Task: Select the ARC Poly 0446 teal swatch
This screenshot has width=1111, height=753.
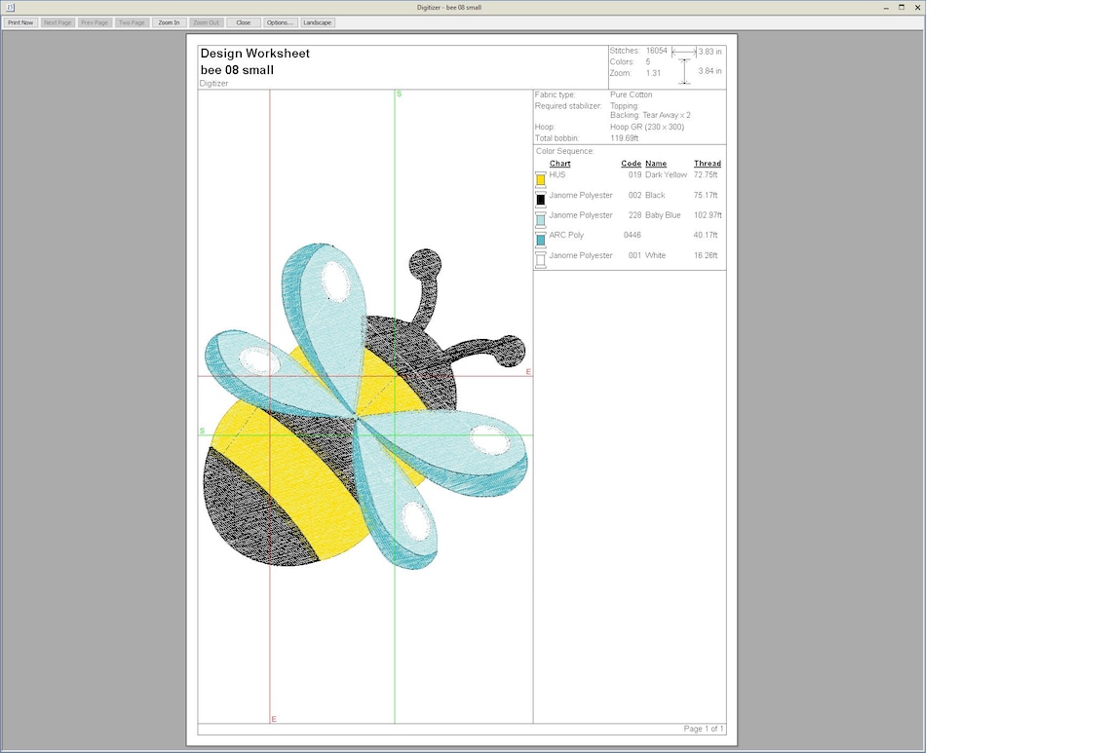Action: click(541, 240)
